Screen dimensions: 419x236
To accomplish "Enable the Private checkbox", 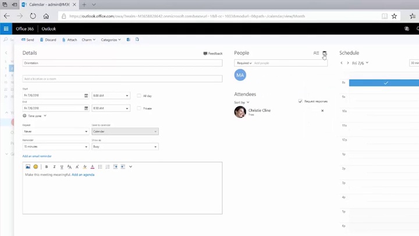I will coord(139,108).
